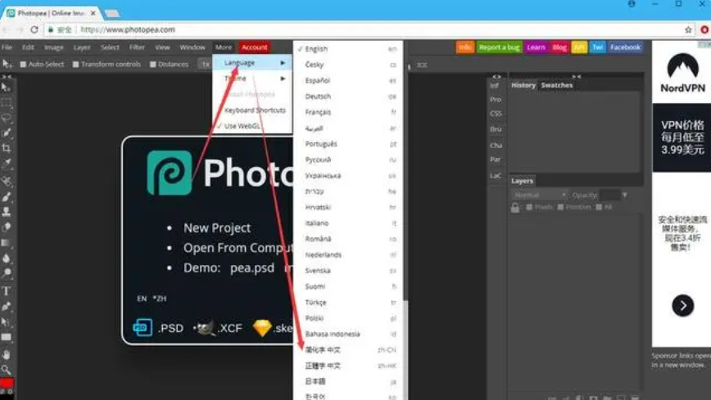This screenshot has height=400, width=711.
Task: Collapse the History panel column
Action: pos(576,76)
